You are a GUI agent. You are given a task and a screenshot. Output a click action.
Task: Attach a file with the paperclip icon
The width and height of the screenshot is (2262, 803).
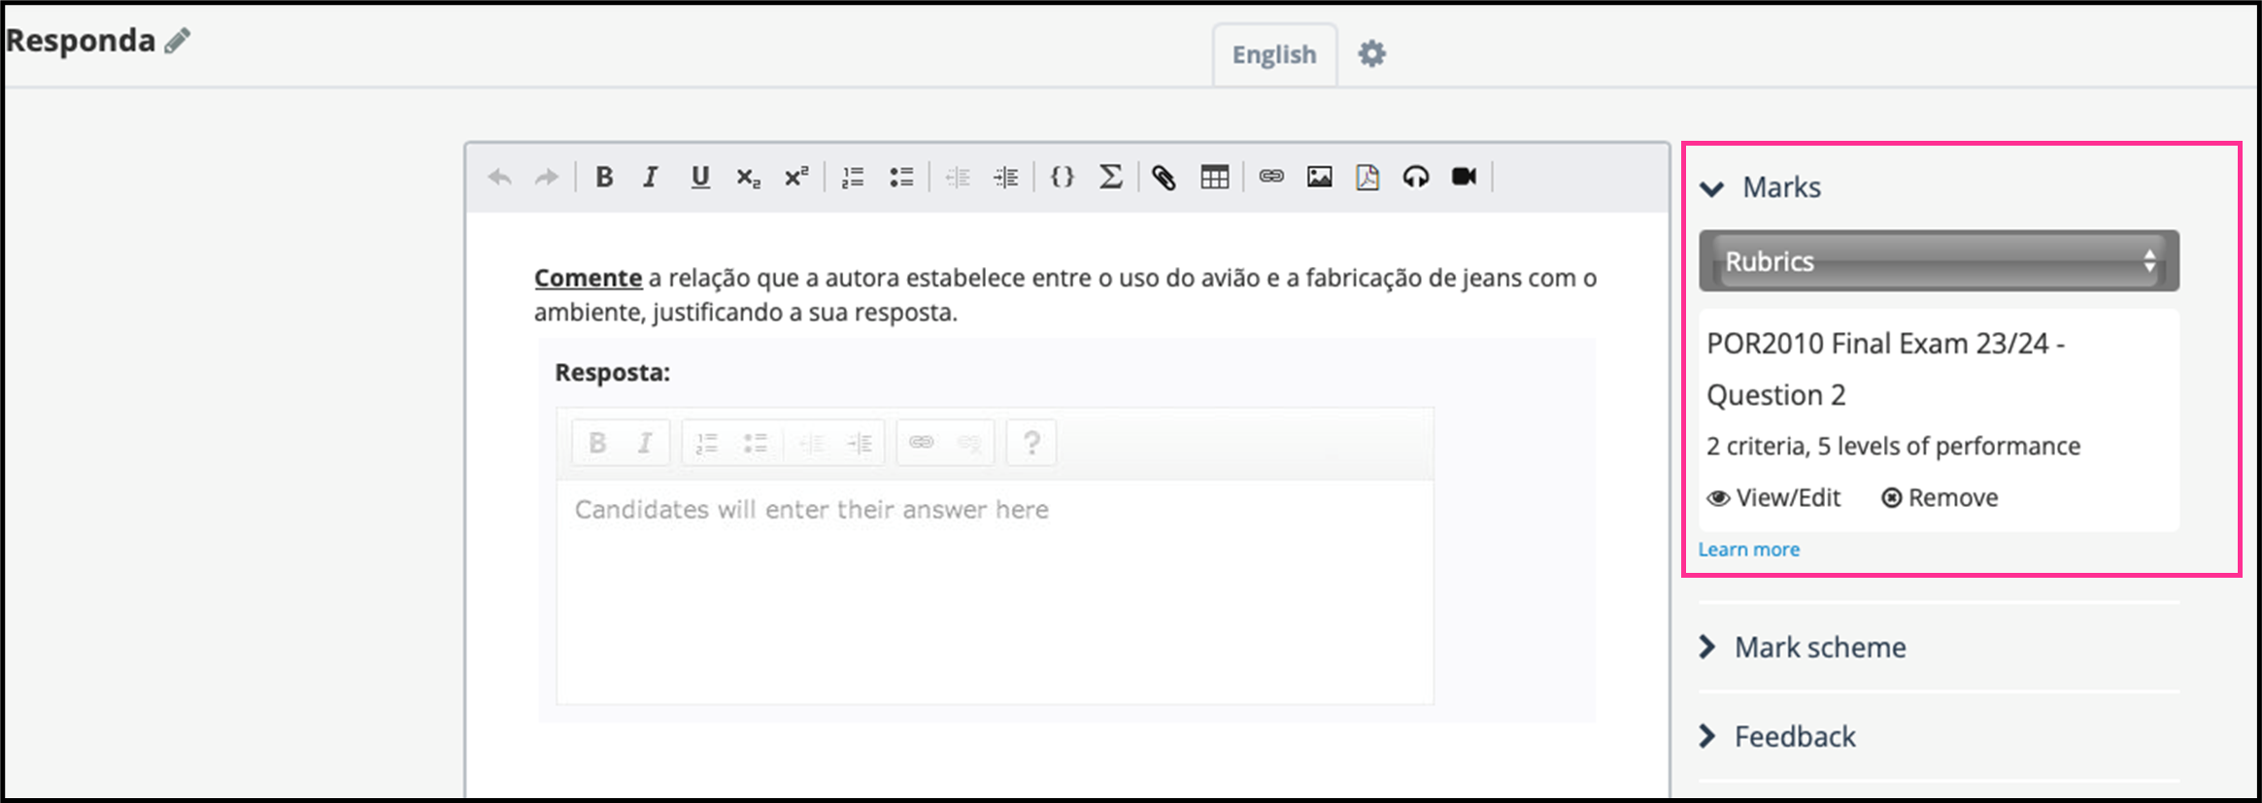click(x=1164, y=177)
